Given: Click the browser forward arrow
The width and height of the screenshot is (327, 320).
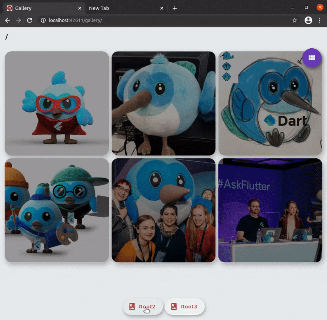Looking at the screenshot, I should 18,20.
